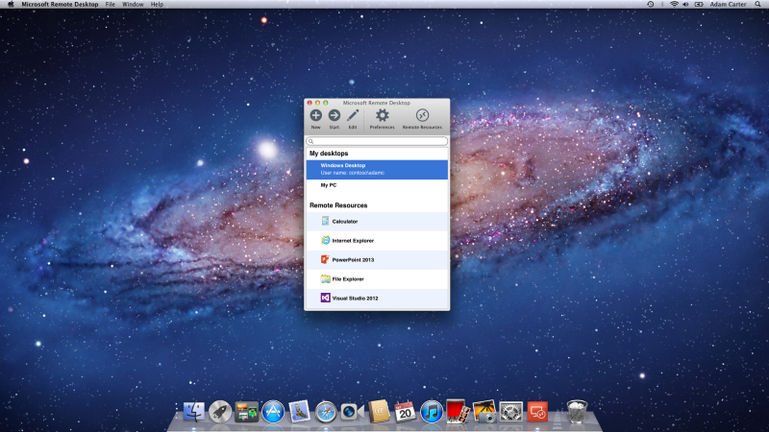Open the Window menu

point(133,4)
